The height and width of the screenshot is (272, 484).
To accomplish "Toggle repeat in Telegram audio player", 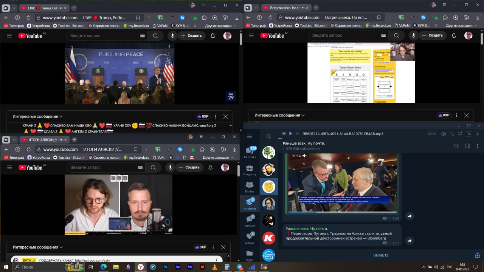I will [460, 134].
